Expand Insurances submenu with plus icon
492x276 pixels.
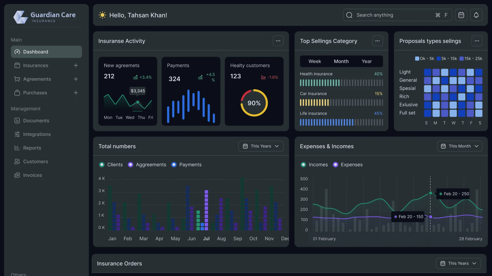[76, 65]
